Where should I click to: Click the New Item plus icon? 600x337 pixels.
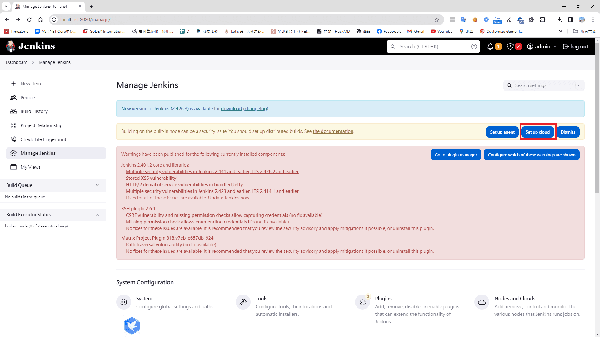tap(13, 83)
